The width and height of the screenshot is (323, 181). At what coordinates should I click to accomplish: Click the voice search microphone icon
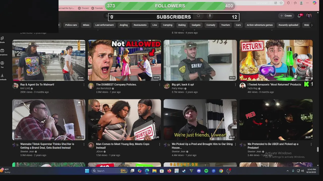click(210, 16)
